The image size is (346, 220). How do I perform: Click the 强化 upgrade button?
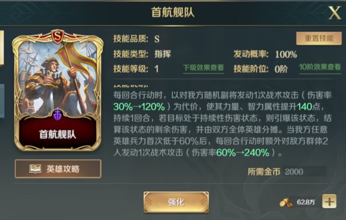point(176,202)
